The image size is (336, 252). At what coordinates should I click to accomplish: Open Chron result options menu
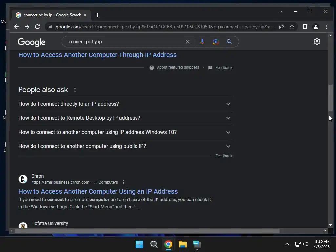click(x=124, y=182)
